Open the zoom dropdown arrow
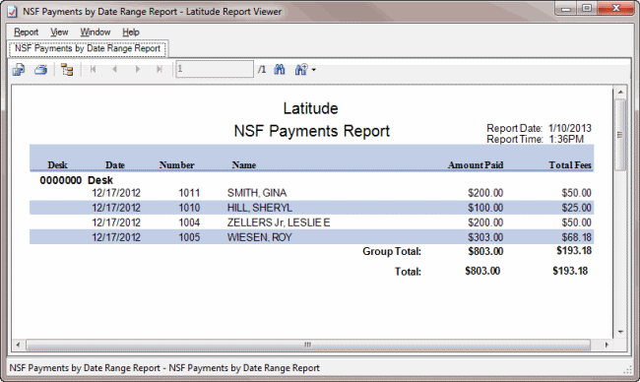 point(313,70)
